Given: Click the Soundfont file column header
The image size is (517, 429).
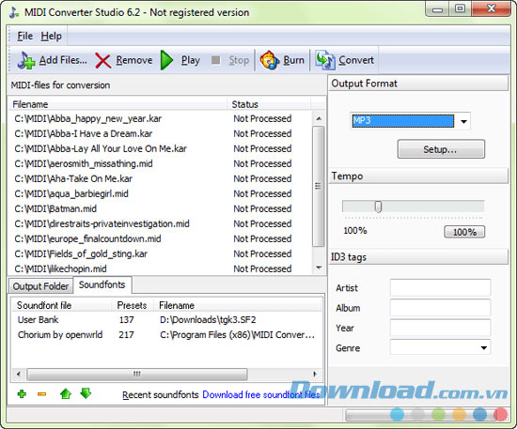Looking at the screenshot, I should pyautogui.click(x=62, y=305).
